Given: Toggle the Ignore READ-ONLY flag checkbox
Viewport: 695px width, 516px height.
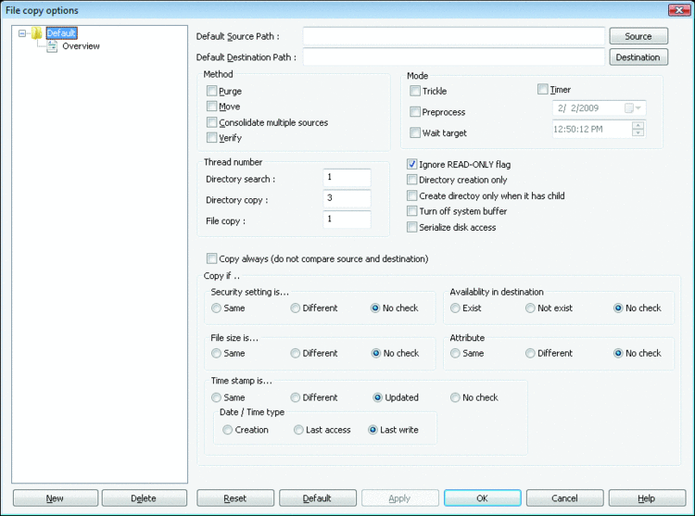Looking at the screenshot, I should [412, 165].
